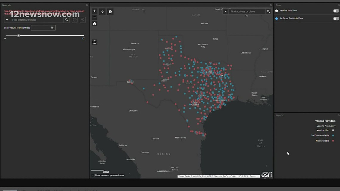Screen dimensions: 340x191
Task: Click the Austin label on the map
Action: pos(201,95)
